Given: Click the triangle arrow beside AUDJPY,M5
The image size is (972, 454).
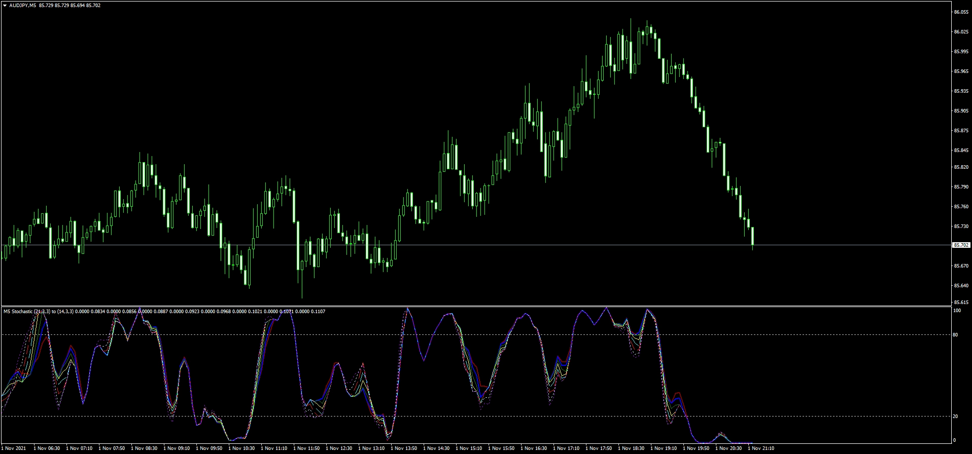Looking at the screenshot, I should tap(5, 6).
